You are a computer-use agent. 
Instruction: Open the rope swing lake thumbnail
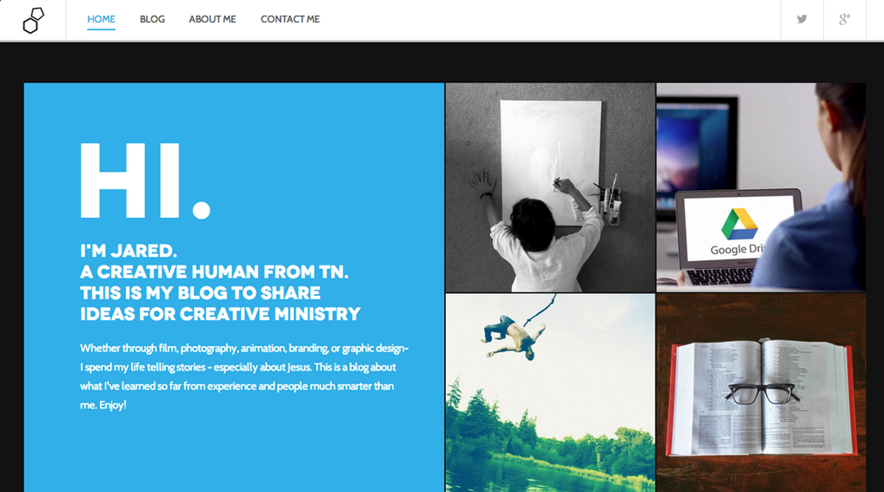pyautogui.click(x=550, y=393)
